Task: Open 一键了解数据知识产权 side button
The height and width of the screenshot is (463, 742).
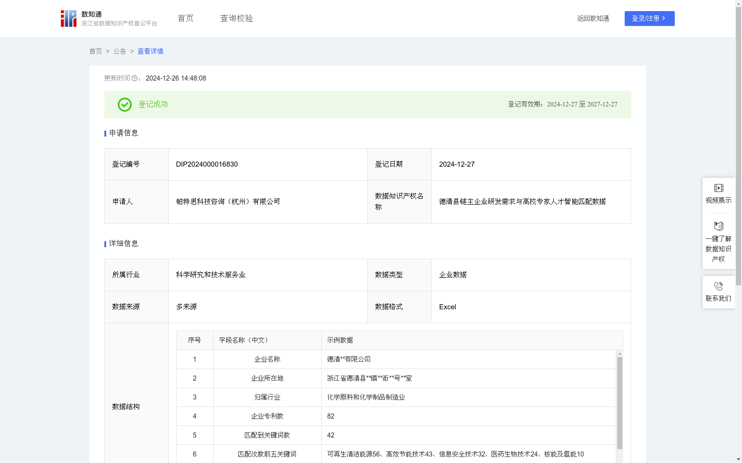Action: coord(718,242)
